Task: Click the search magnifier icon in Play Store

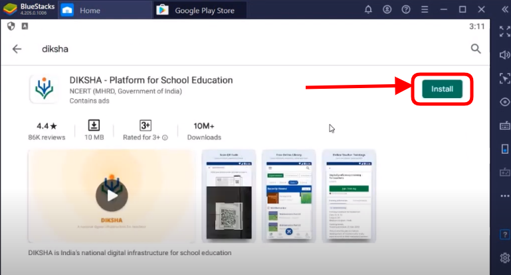Action: coord(476,49)
